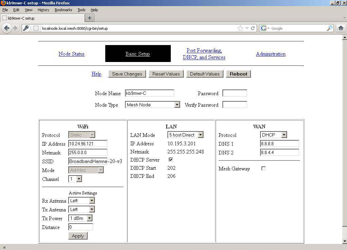Open the WiFi Channel dropdown

[x=78, y=179]
